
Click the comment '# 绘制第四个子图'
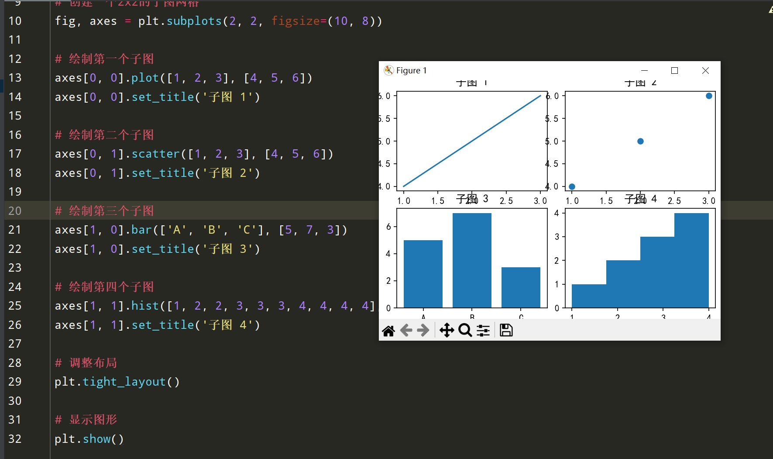coord(104,287)
